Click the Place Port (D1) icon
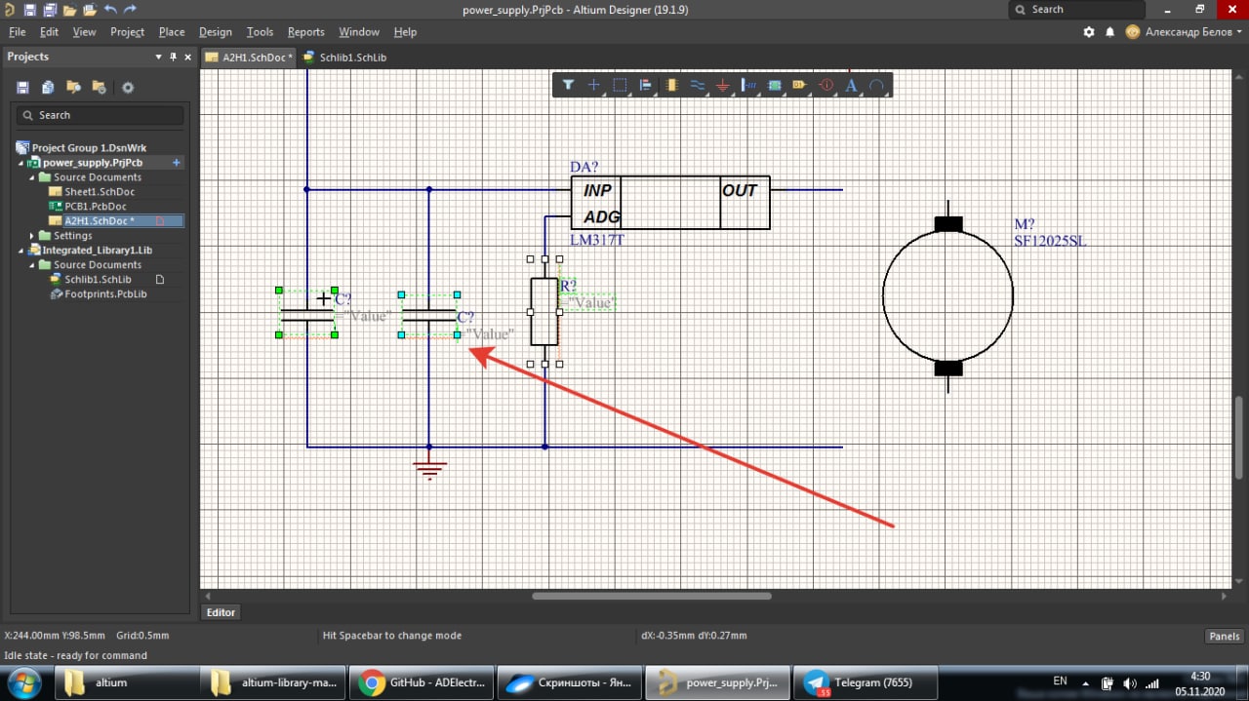 pyautogui.click(x=800, y=86)
